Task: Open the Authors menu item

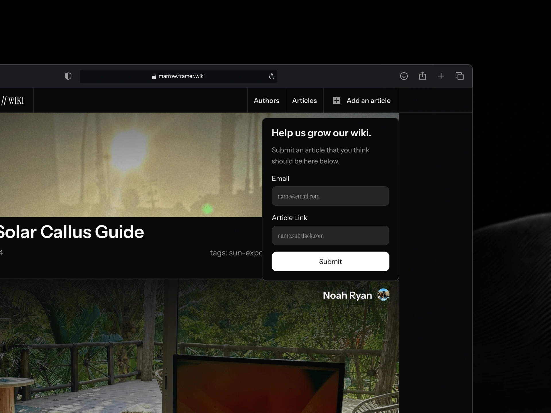Action: (x=266, y=100)
